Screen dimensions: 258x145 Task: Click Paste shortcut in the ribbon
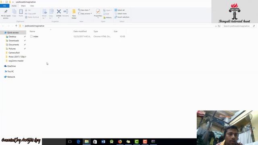pos(32,17)
